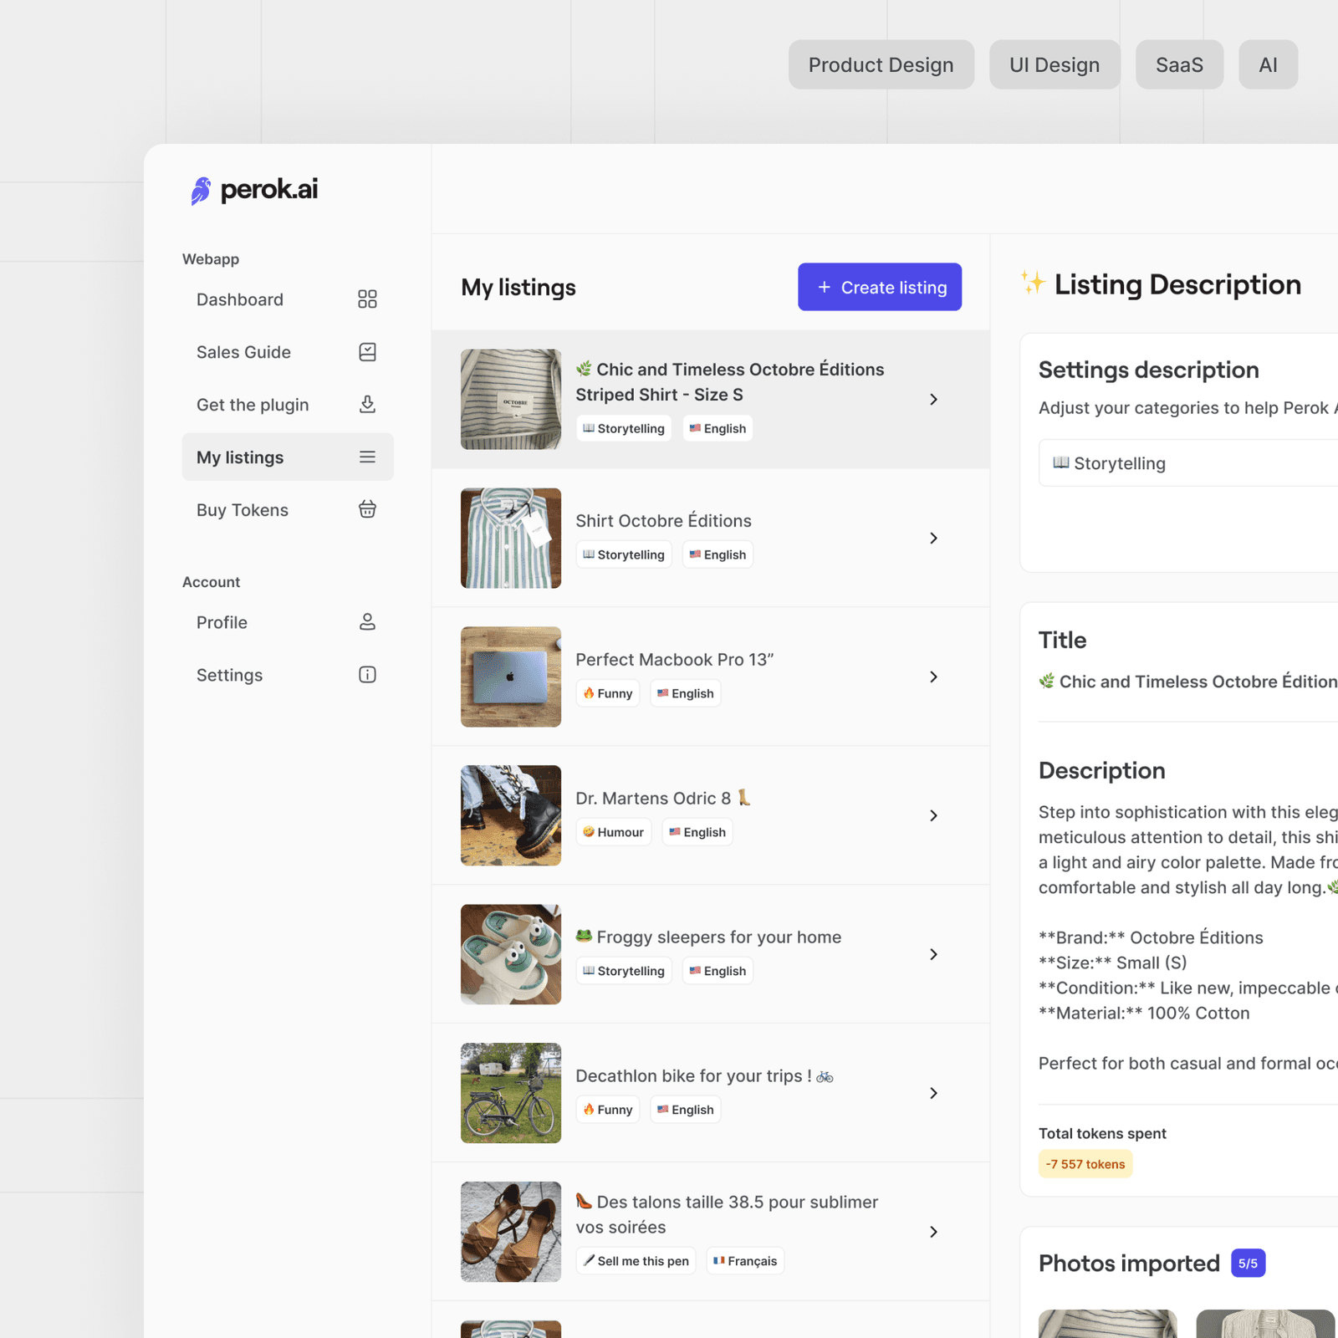Select Get the plugin in sidebar
The image size is (1338, 1338).
pos(288,405)
